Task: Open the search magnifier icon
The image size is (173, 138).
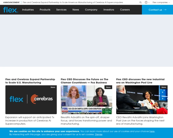Action: pyautogui.click(x=140, y=2)
